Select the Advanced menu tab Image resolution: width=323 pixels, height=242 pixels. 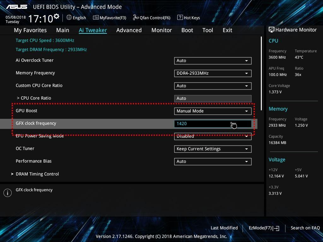[x=129, y=30]
